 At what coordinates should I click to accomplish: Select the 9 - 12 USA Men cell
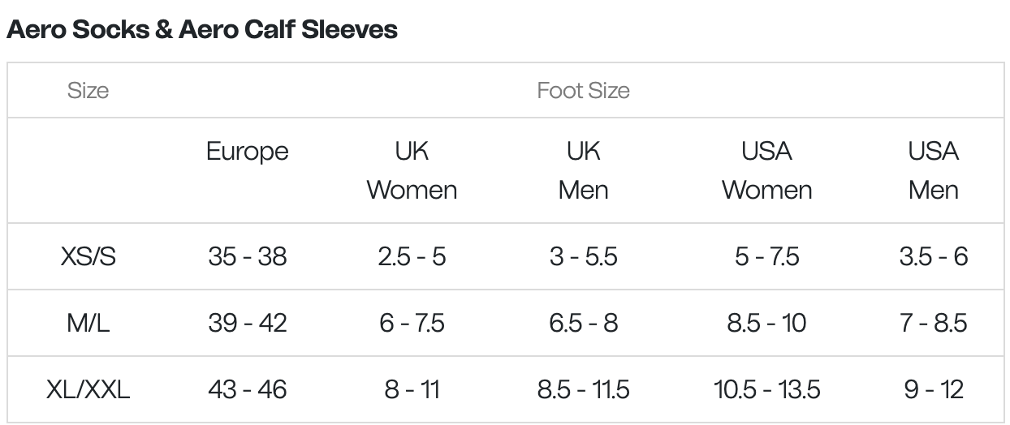(933, 390)
